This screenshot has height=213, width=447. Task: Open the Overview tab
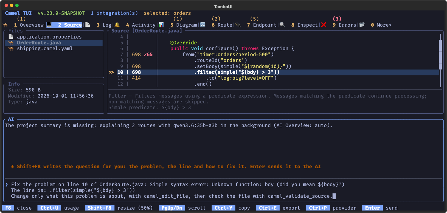click(x=29, y=25)
